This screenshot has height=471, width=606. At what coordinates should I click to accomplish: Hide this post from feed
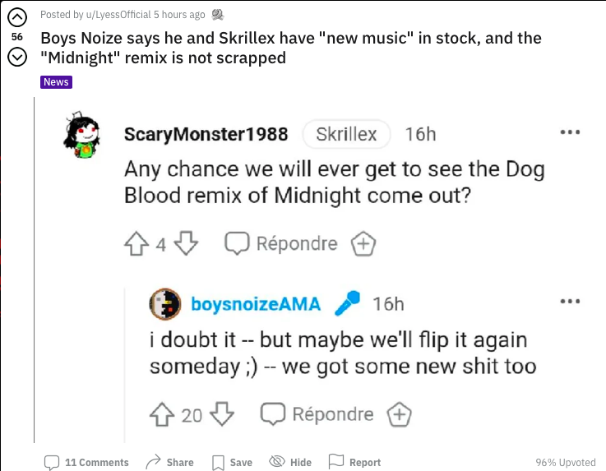coord(290,462)
